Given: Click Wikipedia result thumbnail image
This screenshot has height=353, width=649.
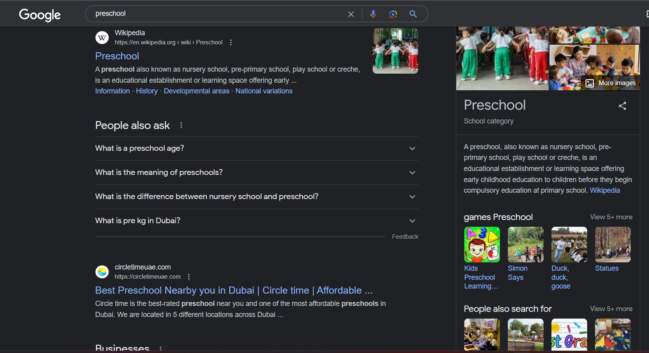Looking at the screenshot, I should 395,51.
